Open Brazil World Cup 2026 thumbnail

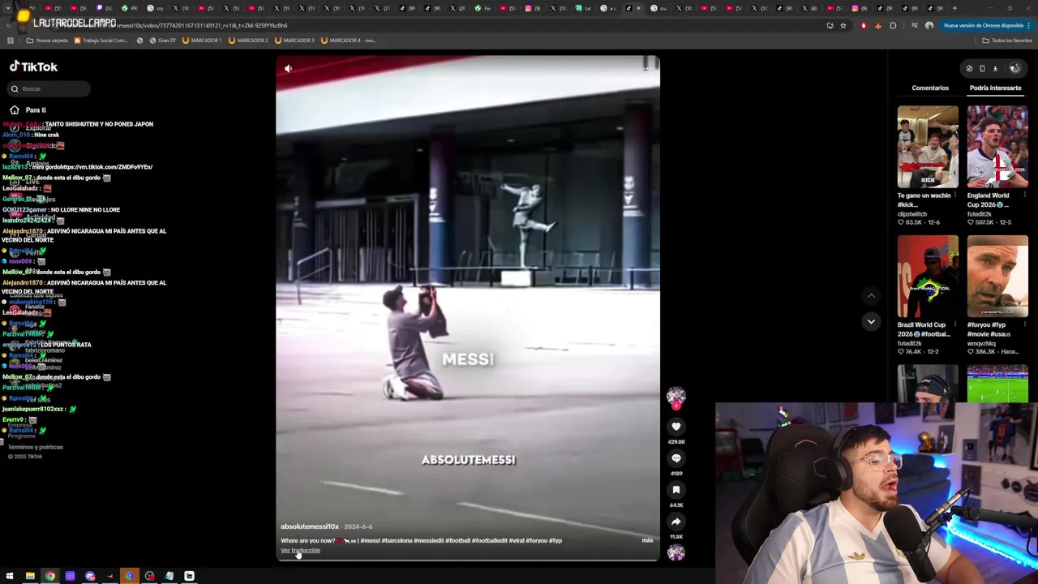point(928,277)
